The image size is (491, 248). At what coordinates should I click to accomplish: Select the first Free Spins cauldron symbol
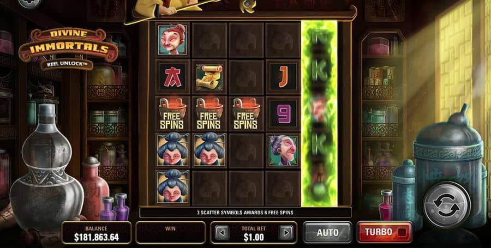point(172,113)
